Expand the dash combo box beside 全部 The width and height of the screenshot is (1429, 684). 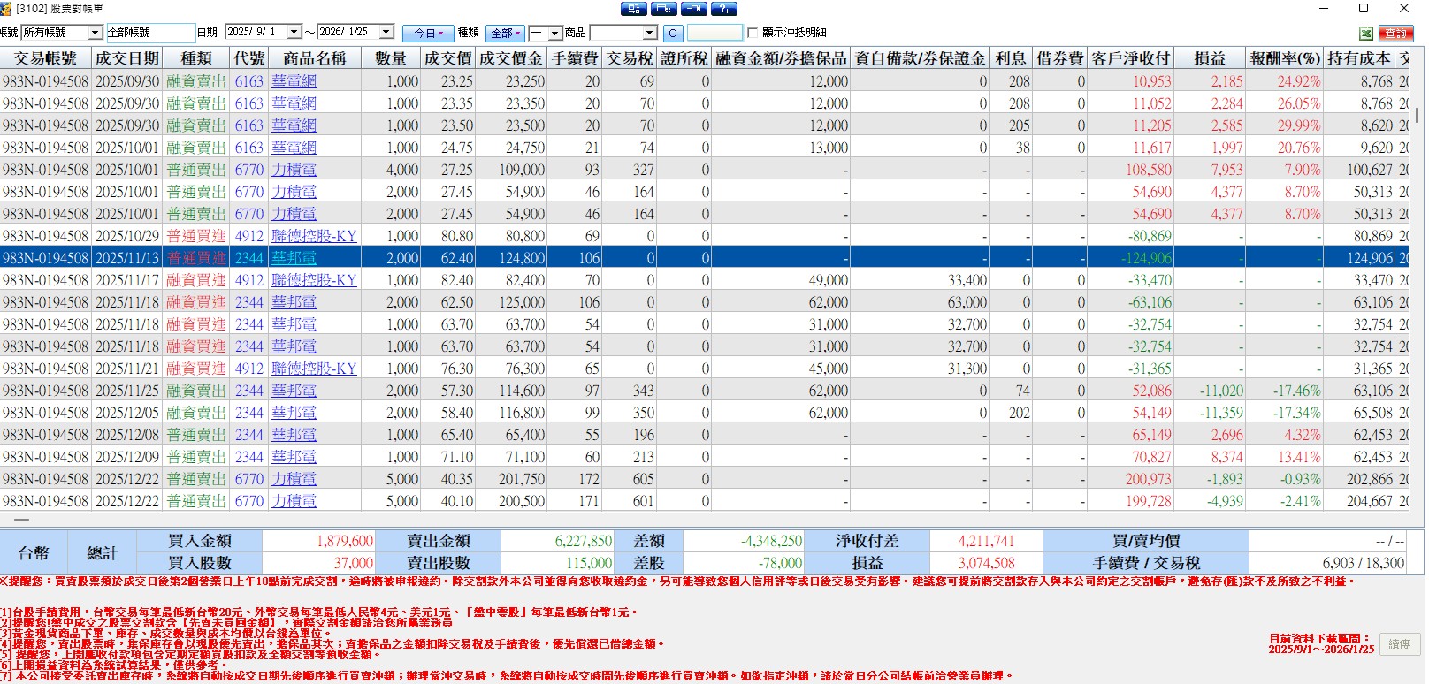point(555,33)
